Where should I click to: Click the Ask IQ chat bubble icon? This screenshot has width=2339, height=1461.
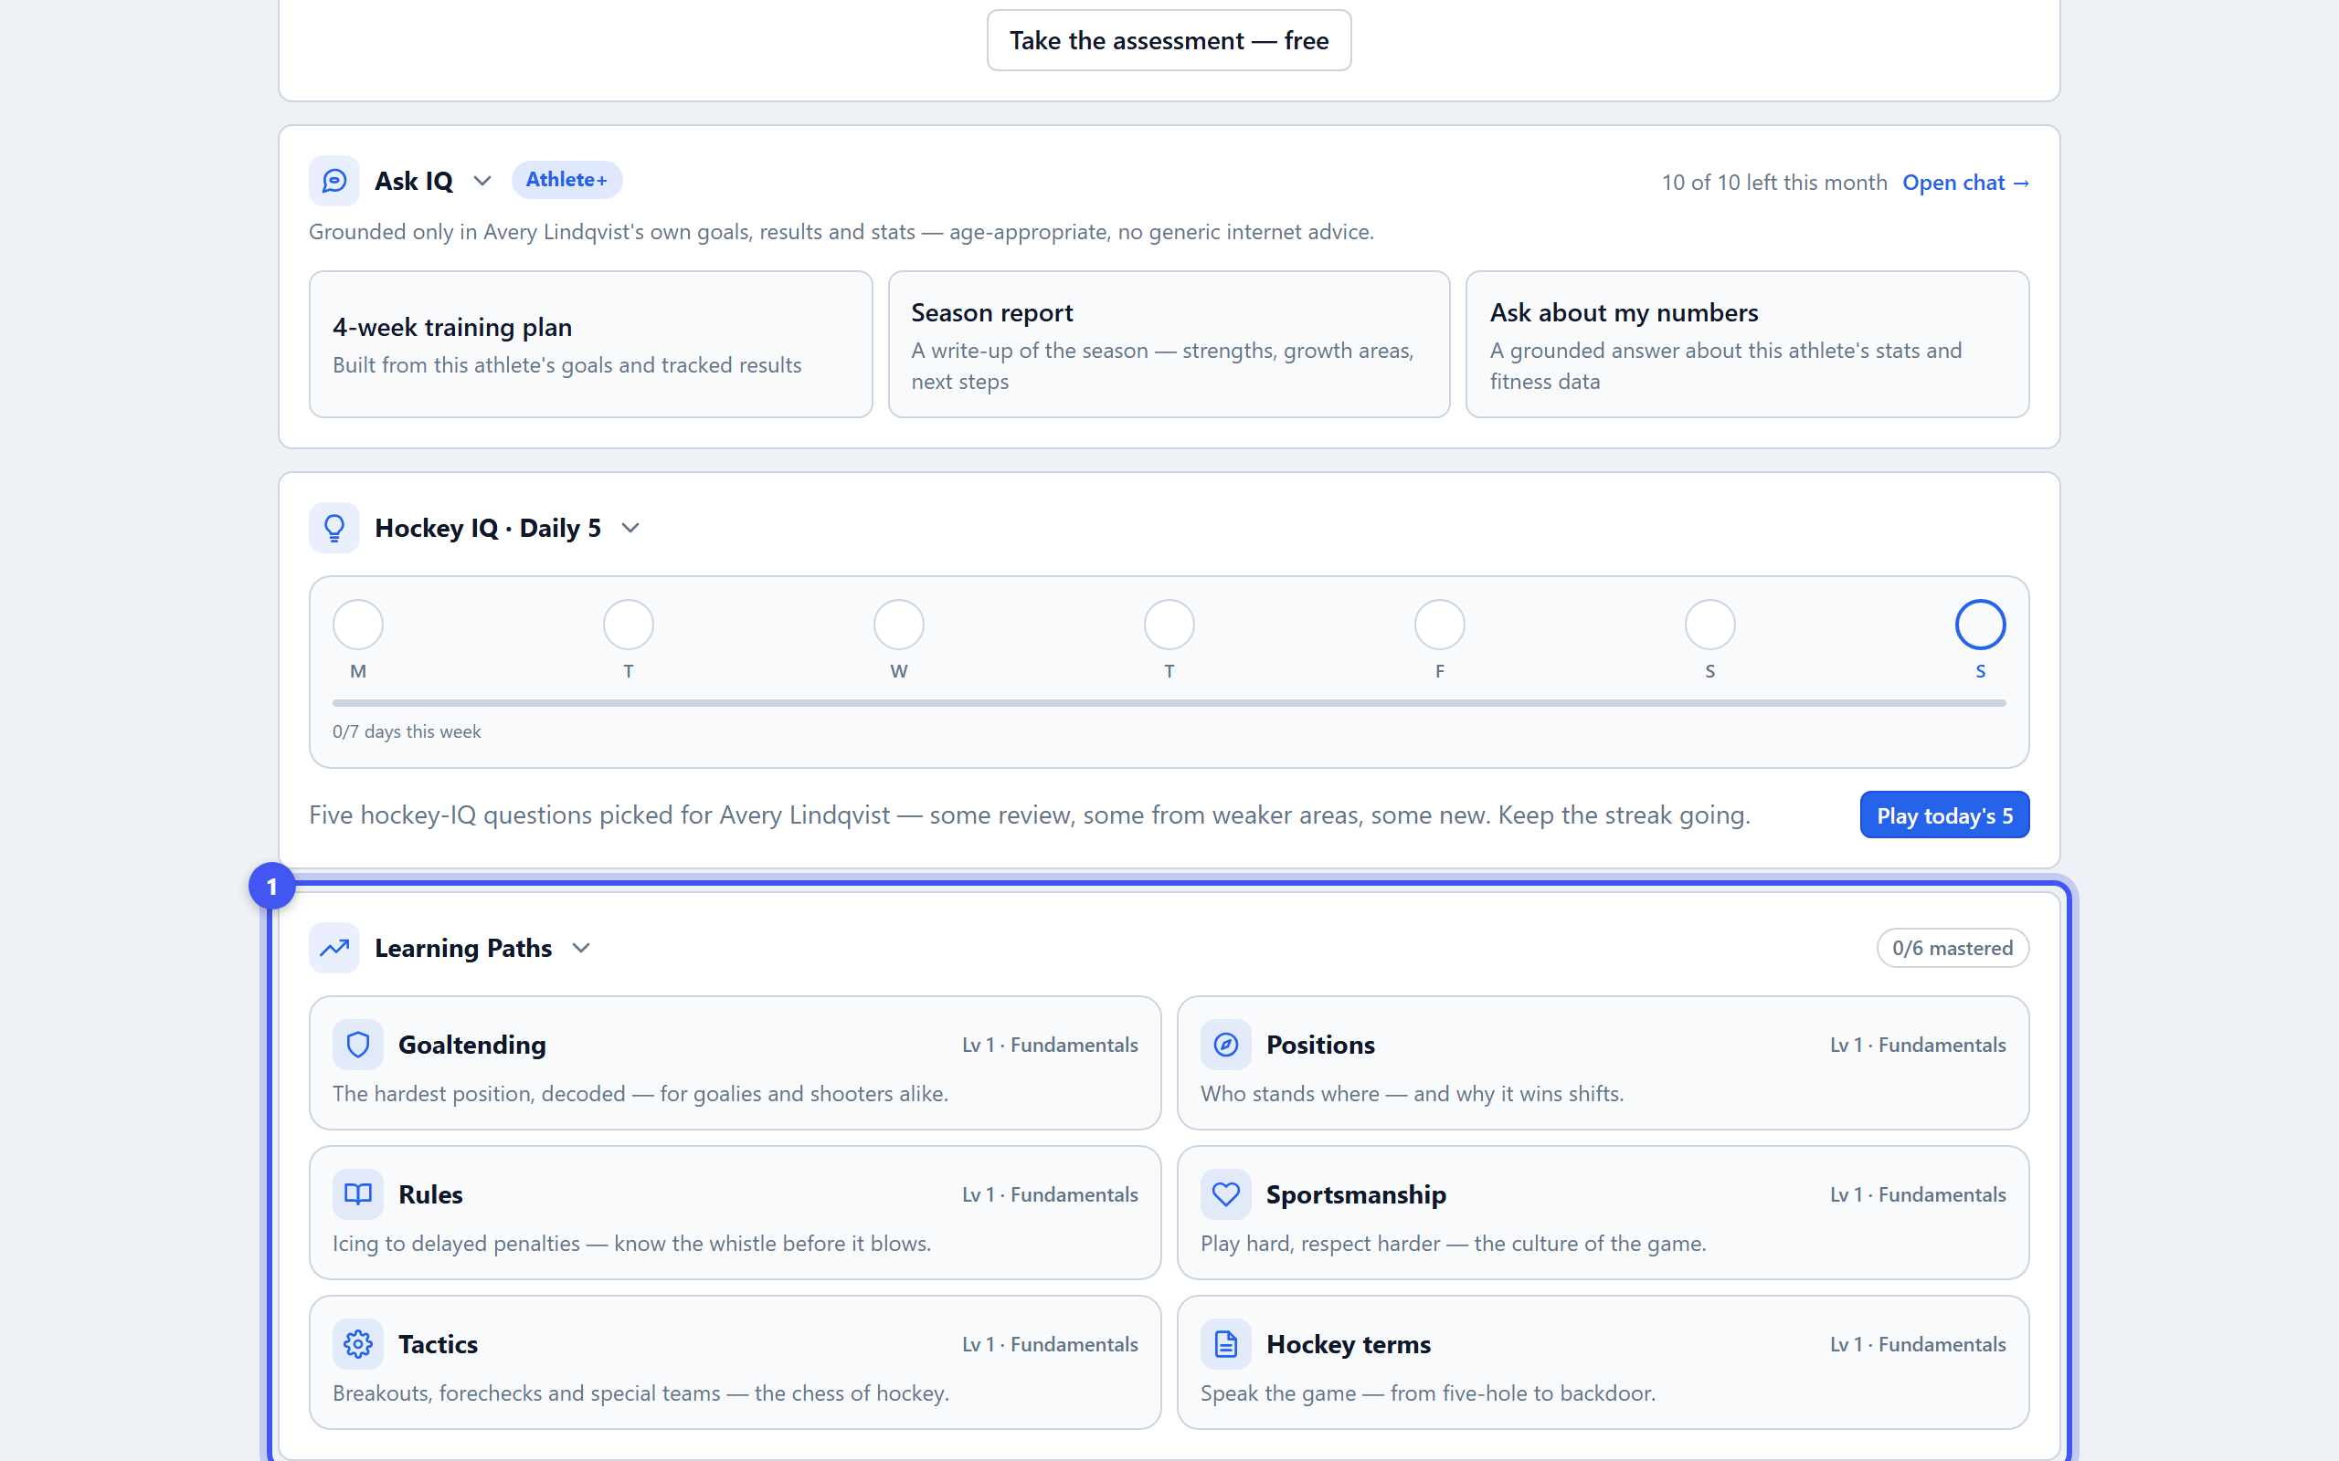tap(333, 181)
